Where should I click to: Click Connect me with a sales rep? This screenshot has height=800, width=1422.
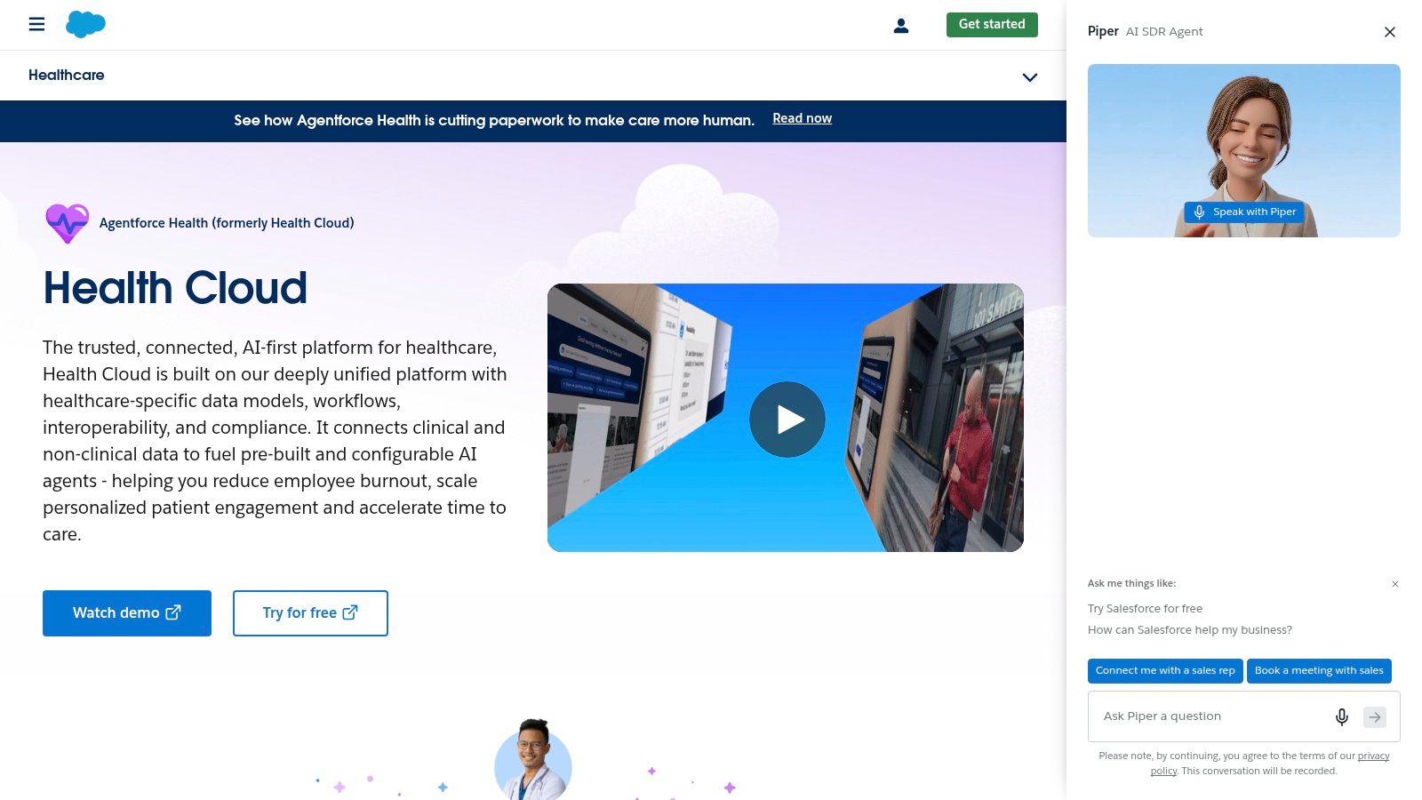1165,671
